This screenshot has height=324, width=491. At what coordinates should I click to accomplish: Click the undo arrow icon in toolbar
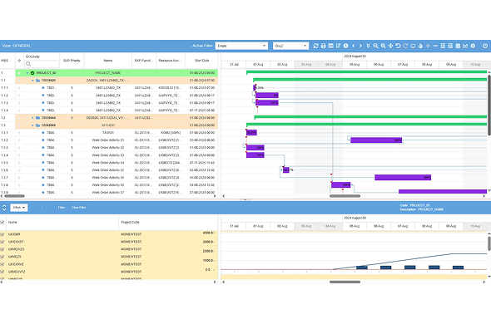coord(398,46)
